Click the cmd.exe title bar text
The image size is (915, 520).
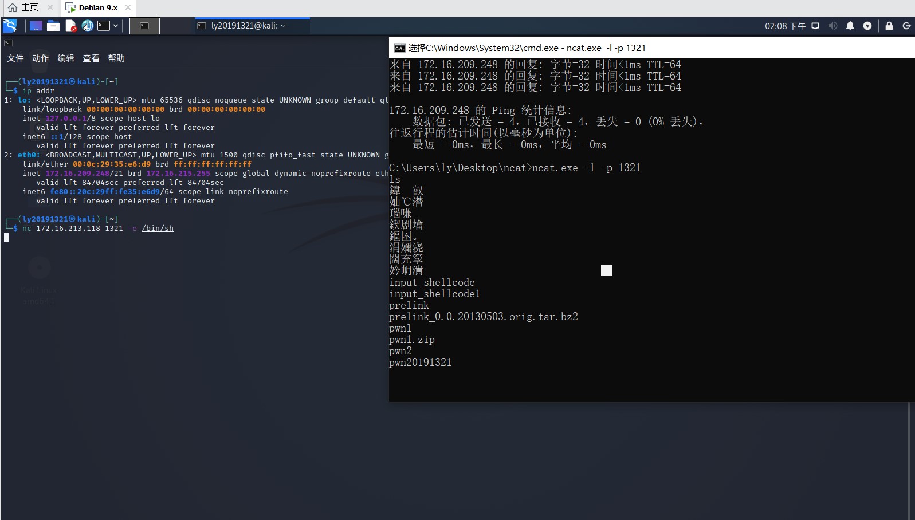point(527,48)
